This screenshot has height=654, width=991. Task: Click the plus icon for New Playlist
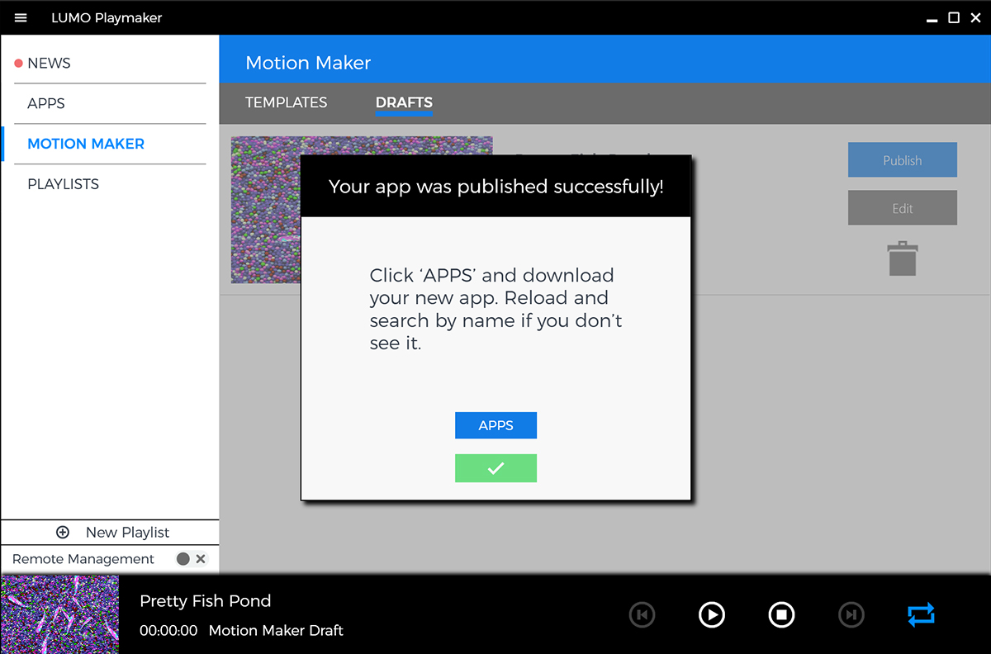coord(63,533)
